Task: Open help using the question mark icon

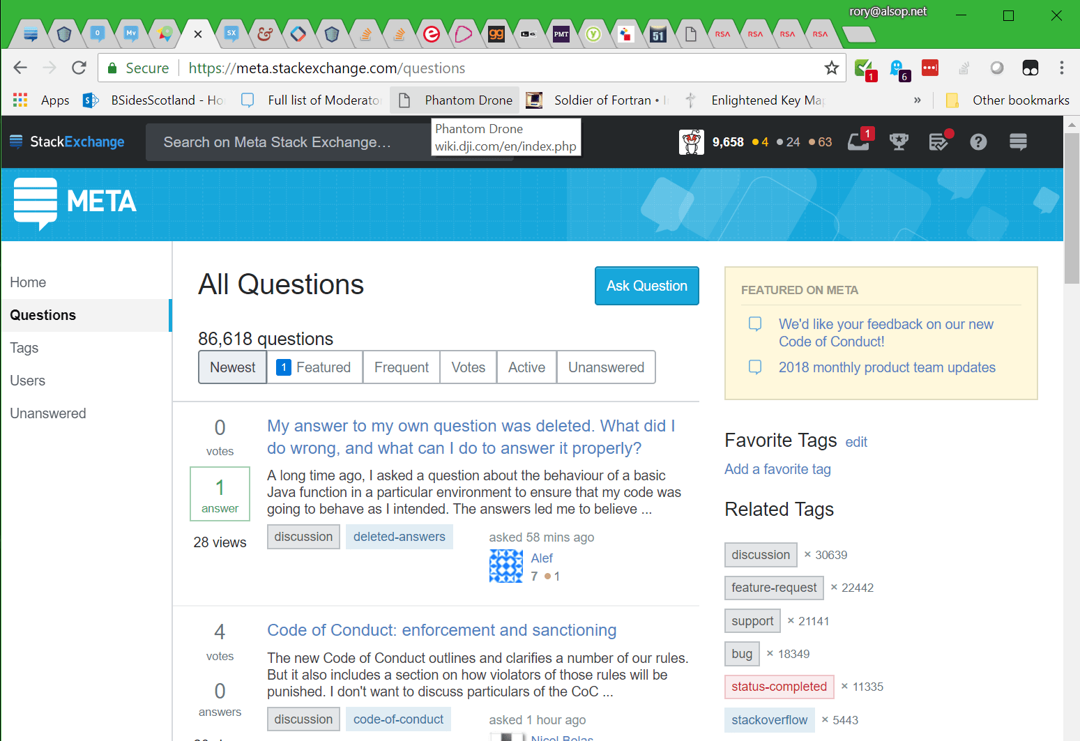Action: pyautogui.click(x=978, y=142)
